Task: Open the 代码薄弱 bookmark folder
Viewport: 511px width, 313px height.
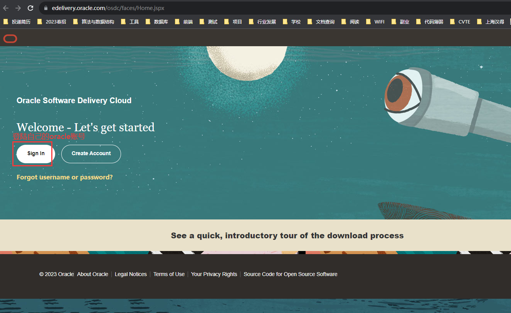Action: 430,22
